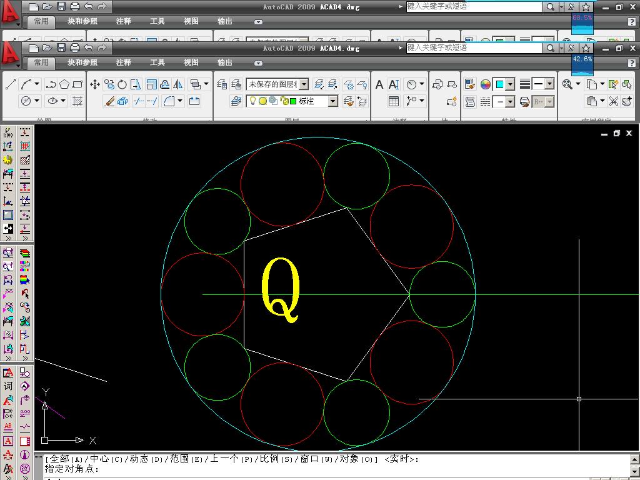Open the 标注 layer list dropdown
The width and height of the screenshot is (640, 480).
point(333,101)
